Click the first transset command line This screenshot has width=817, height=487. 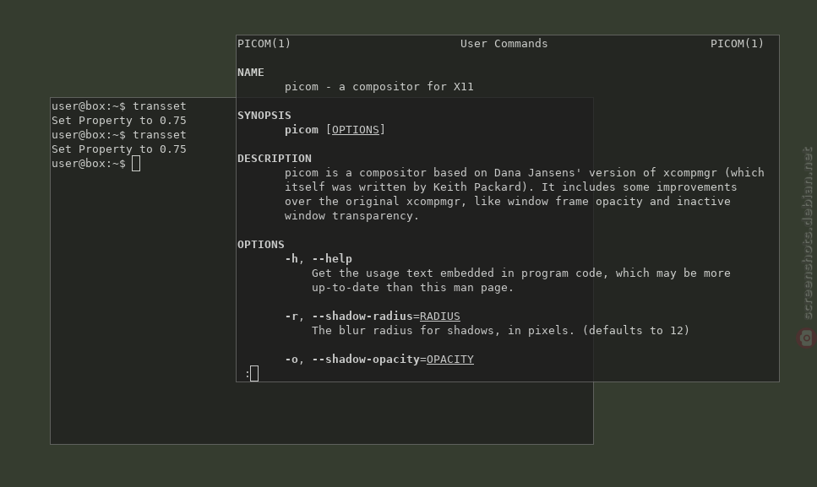[119, 106]
